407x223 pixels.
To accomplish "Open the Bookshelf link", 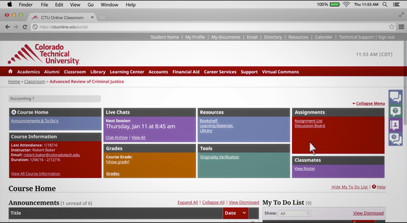I will (x=209, y=121).
